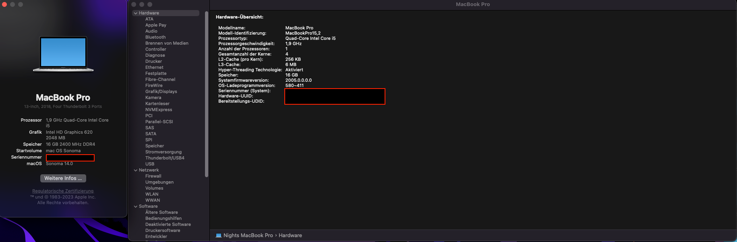Screen dimensions: 737x242
Task: Select Nights MacBook Pro in path bar
Action: coord(248,236)
